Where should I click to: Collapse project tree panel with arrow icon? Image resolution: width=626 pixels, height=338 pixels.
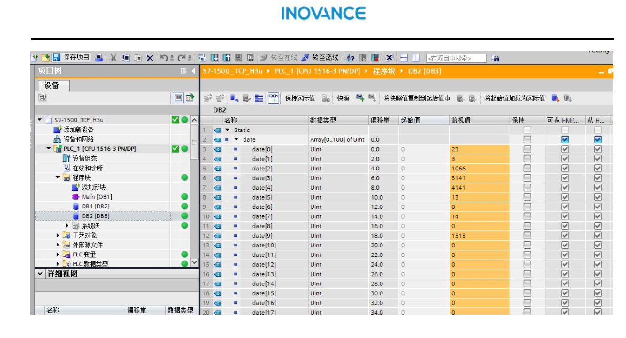(193, 71)
